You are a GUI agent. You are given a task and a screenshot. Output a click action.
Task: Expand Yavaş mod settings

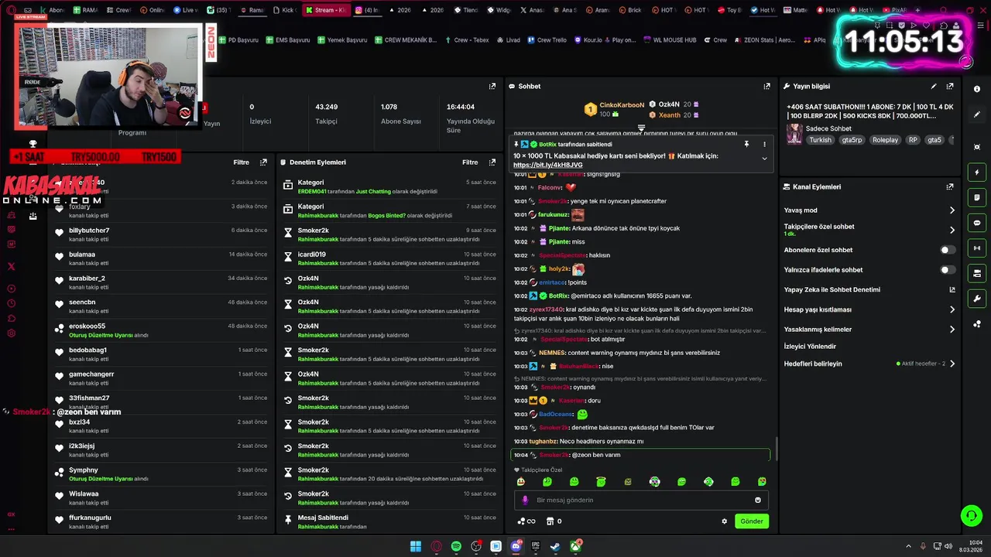pyautogui.click(x=952, y=210)
